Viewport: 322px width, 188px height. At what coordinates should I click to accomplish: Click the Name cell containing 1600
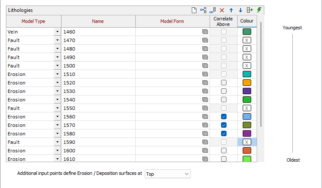(98, 151)
